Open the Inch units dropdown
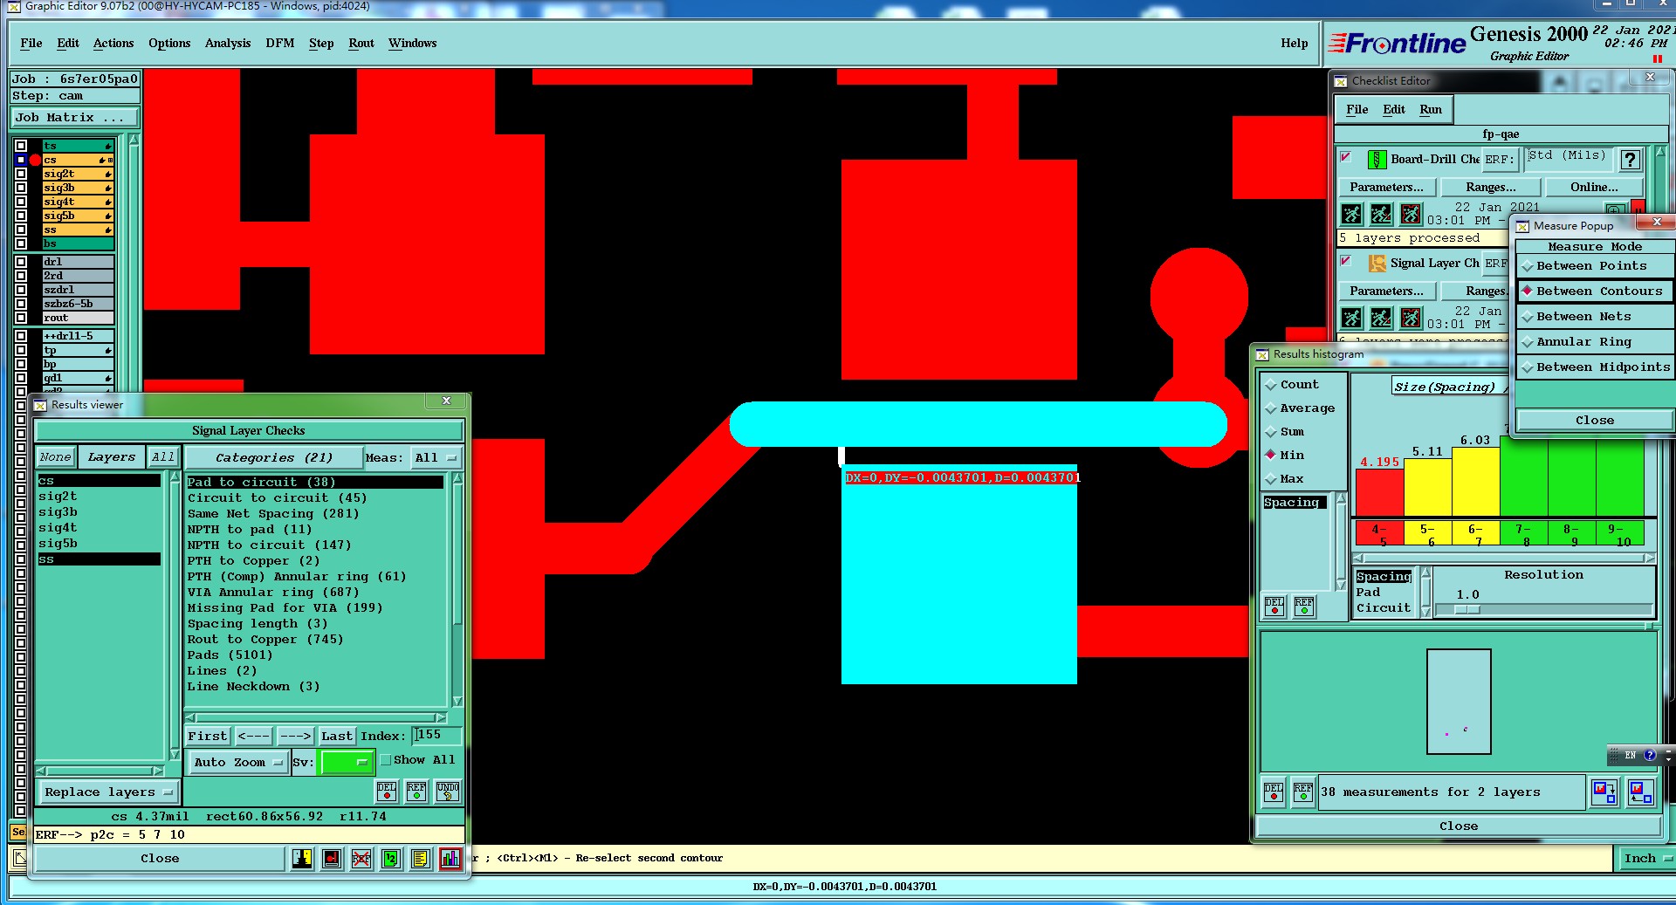This screenshot has width=1676, height=905. [x=1646, y=859]
